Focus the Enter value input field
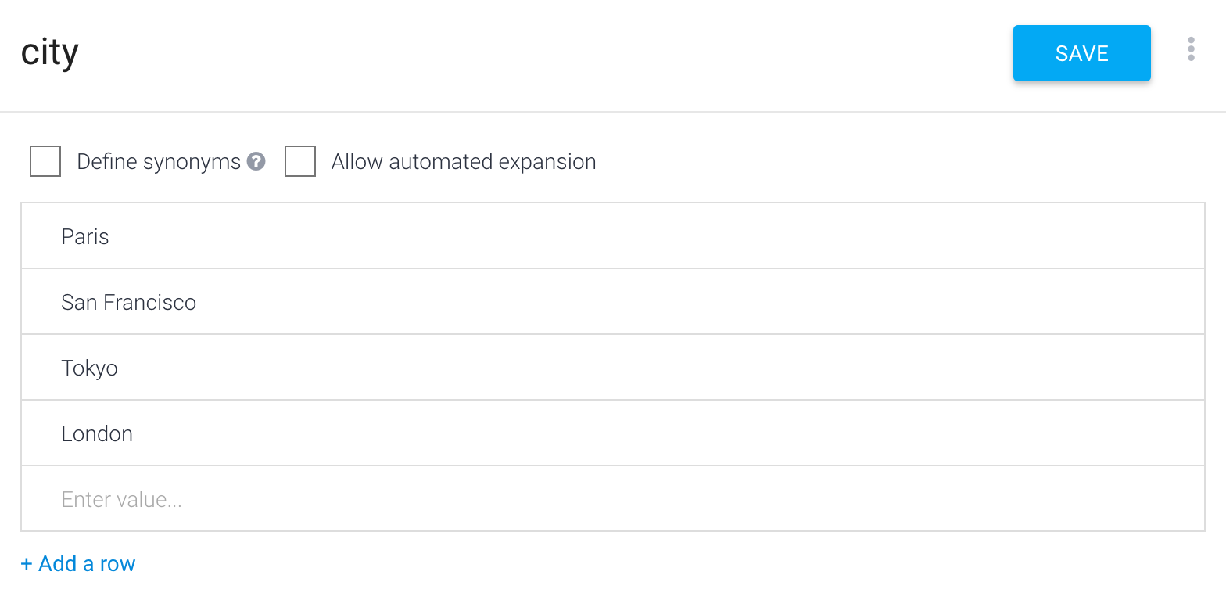Image resolution: width=1226 pixels, height=593 pixels. (x=613, y=499)
